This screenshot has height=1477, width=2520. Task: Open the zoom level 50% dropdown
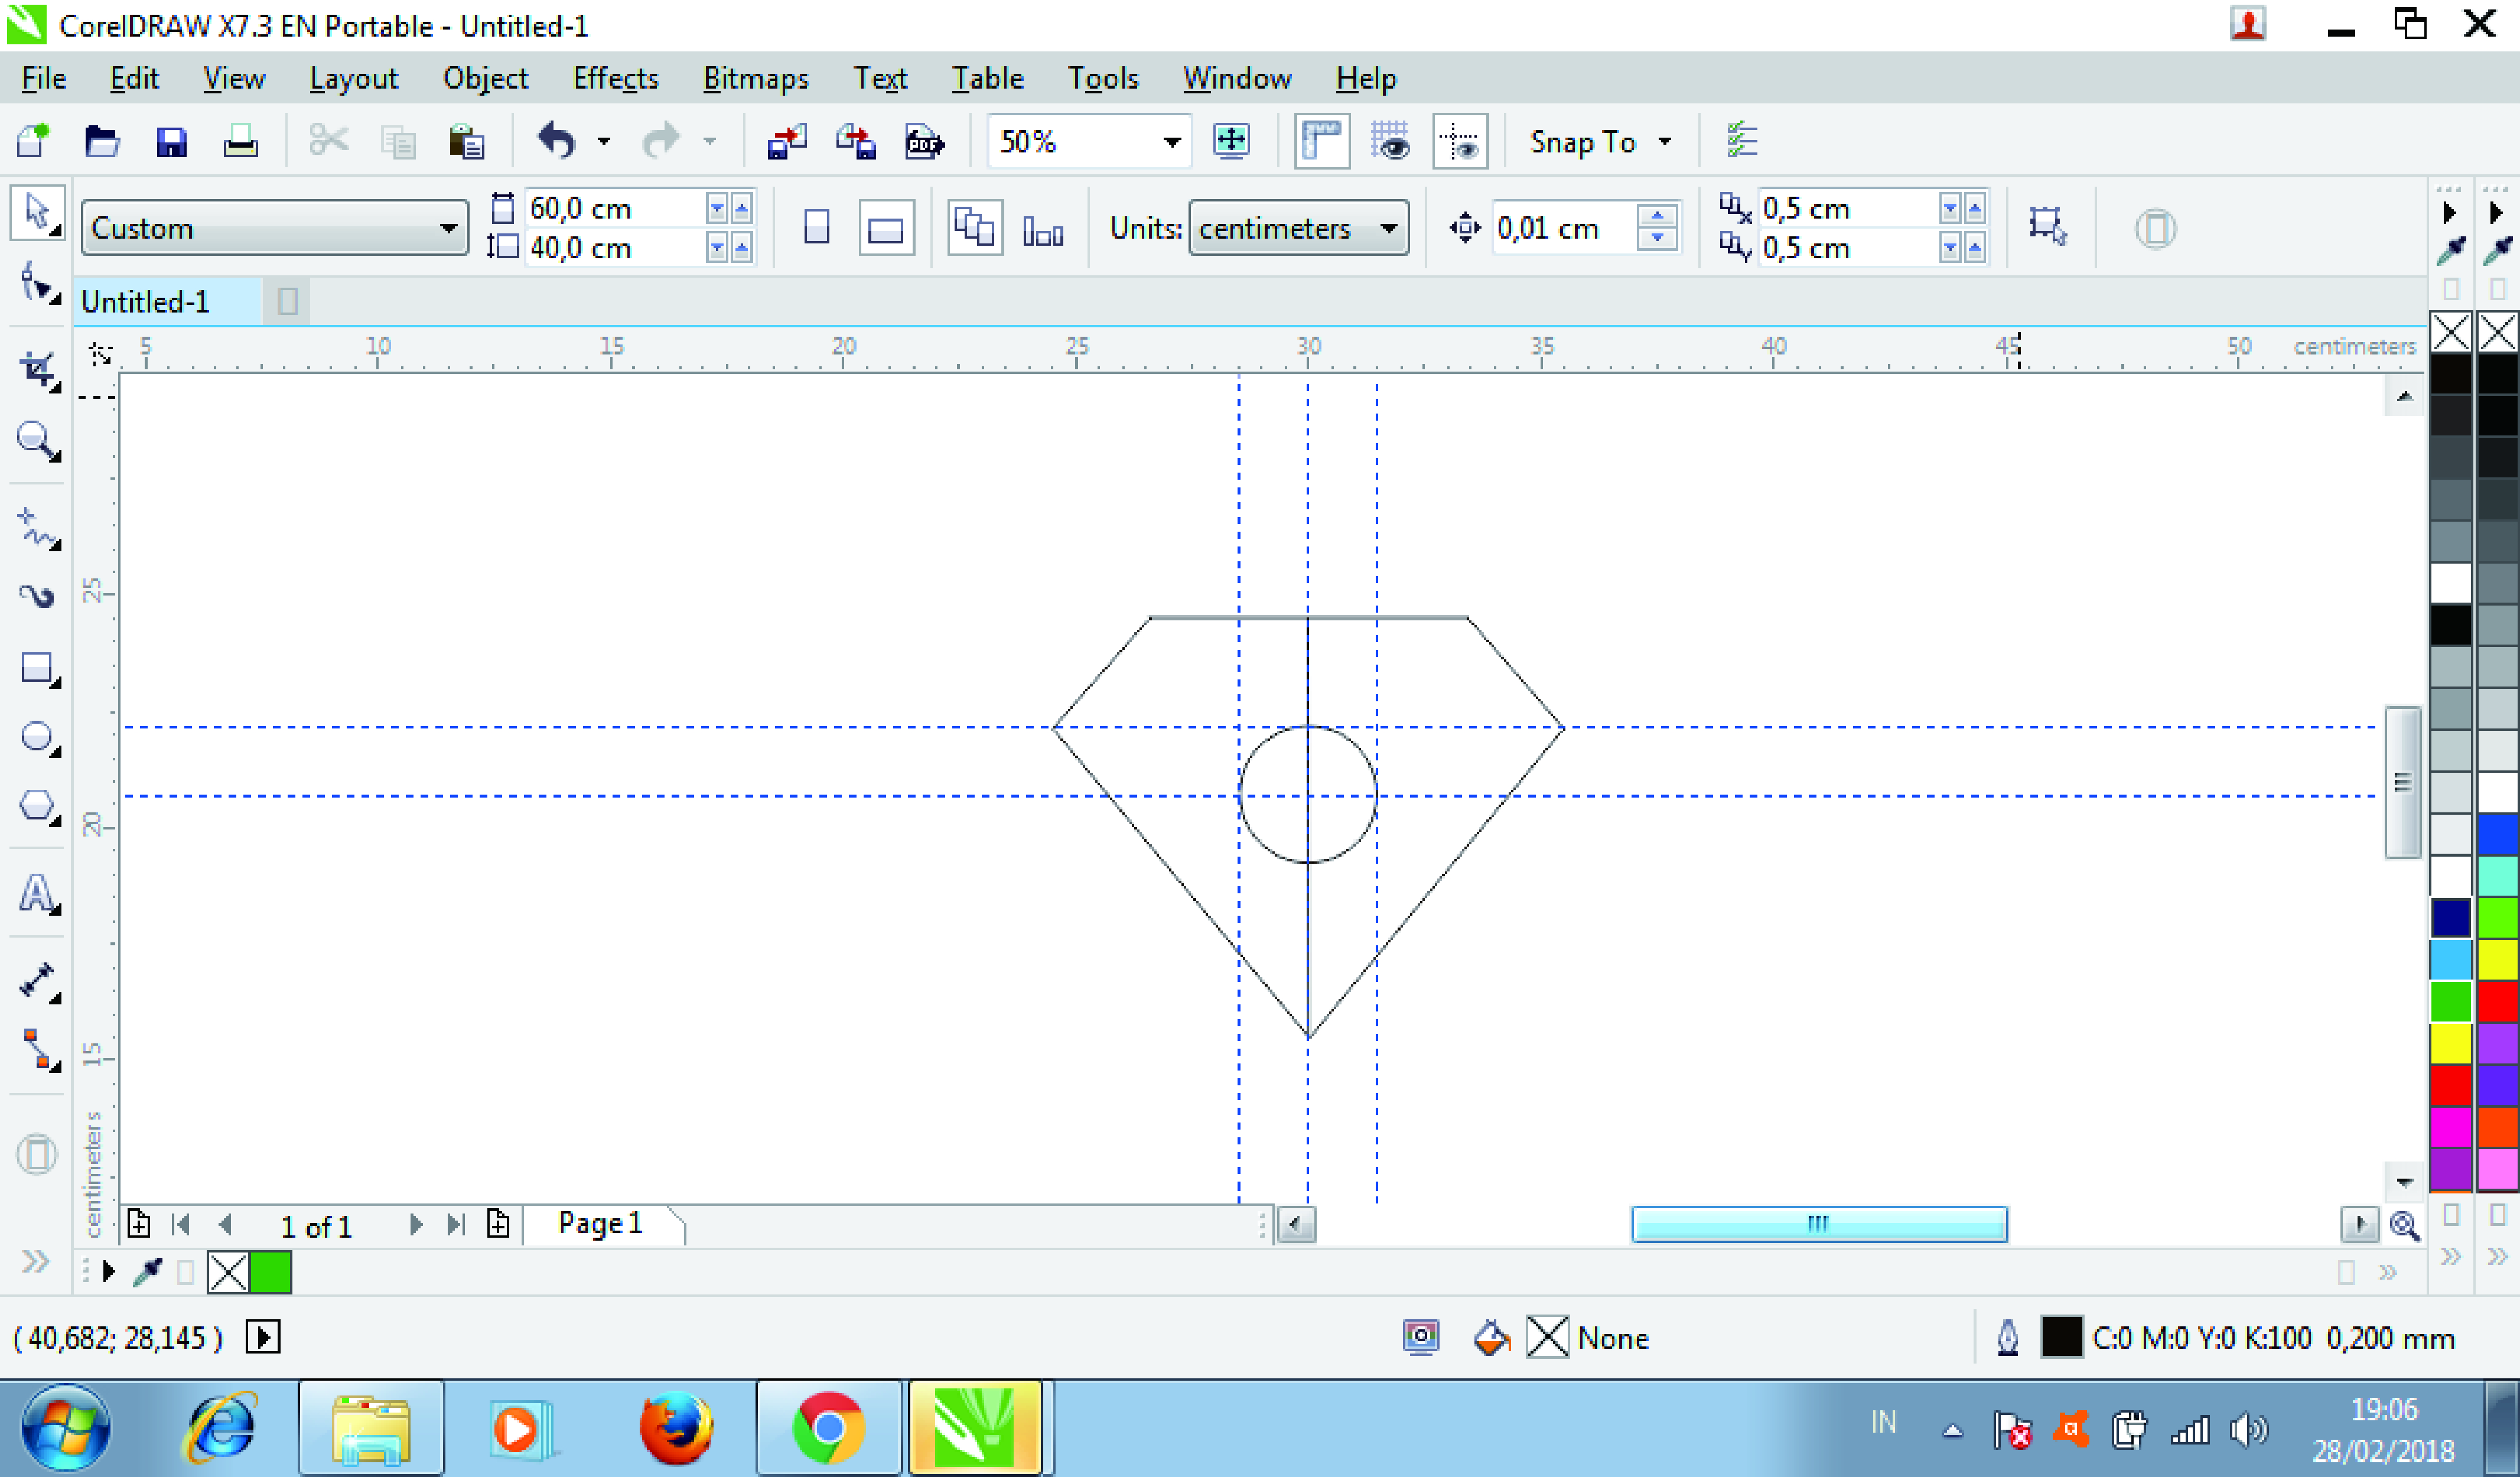coord(1171,142)
